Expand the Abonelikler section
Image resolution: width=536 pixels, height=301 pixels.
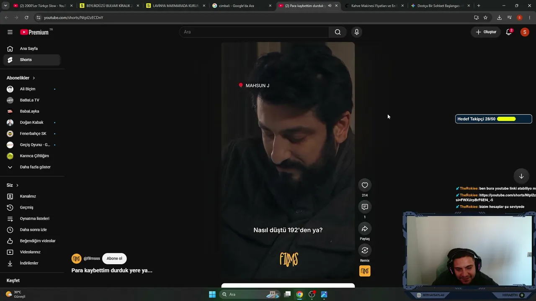21,78
